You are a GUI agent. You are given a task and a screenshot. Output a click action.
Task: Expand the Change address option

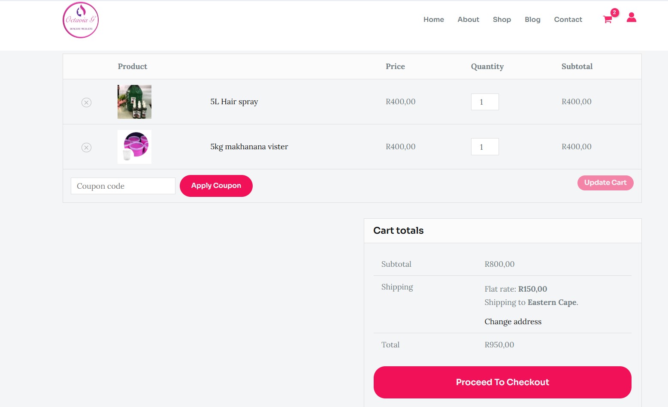click(513, 322)
